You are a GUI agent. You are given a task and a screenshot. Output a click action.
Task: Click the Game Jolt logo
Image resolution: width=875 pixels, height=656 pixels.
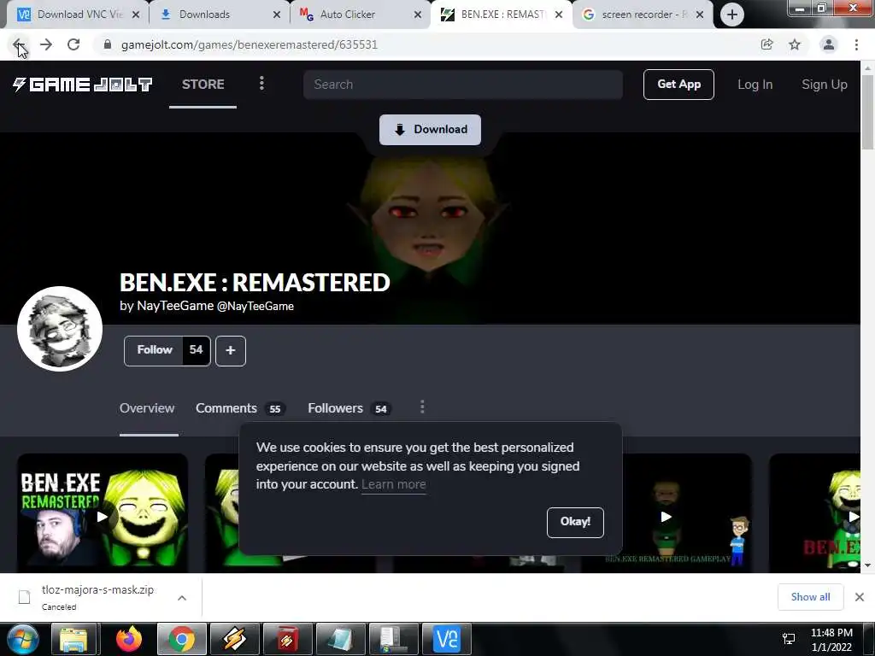pyautogui.click(x=82, y=85)
